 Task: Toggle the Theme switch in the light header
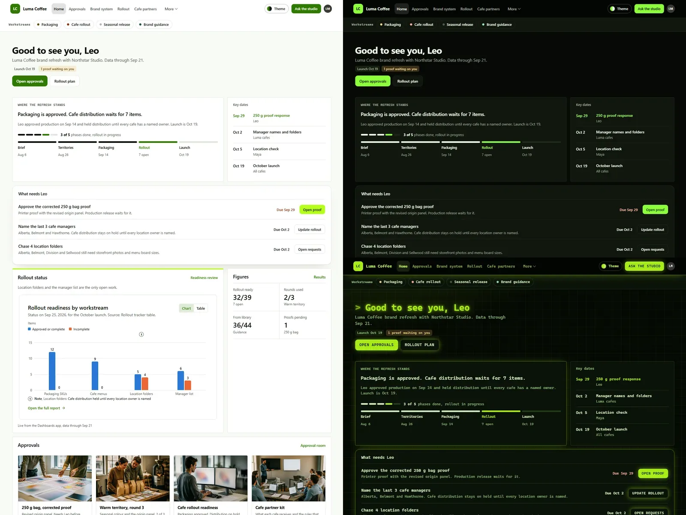point(277,9)
